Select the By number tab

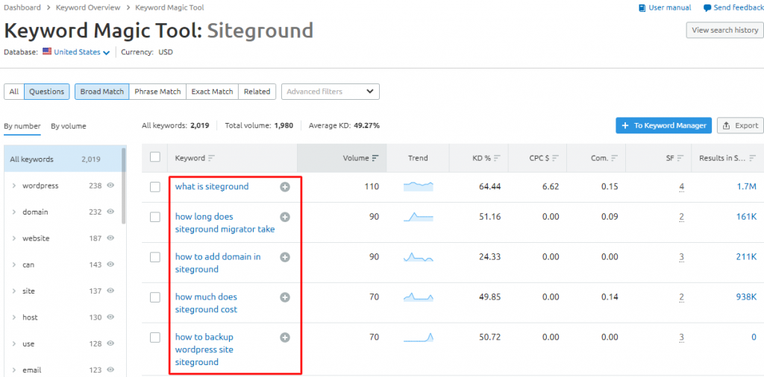22,126
